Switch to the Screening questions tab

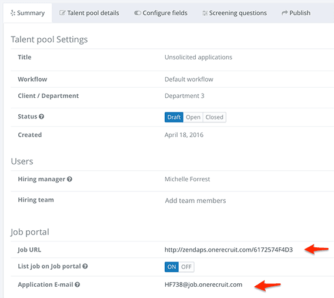(x=235, y=13)
